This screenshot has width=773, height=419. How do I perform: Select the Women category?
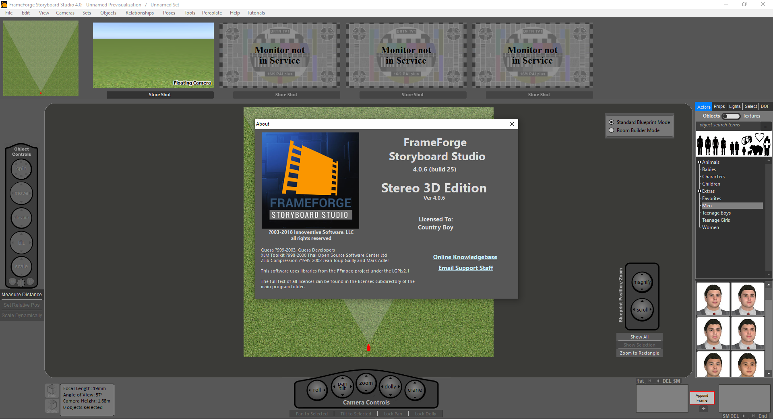point(711,227)
